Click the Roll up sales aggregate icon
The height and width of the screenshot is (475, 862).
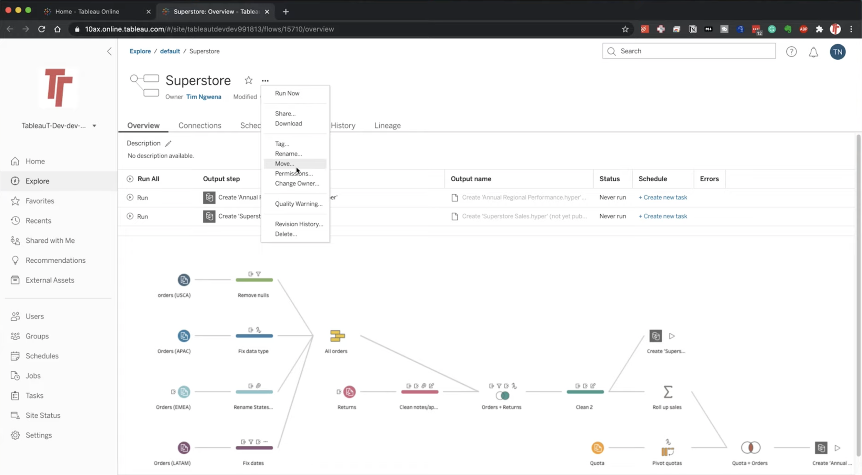click(668, 392)
